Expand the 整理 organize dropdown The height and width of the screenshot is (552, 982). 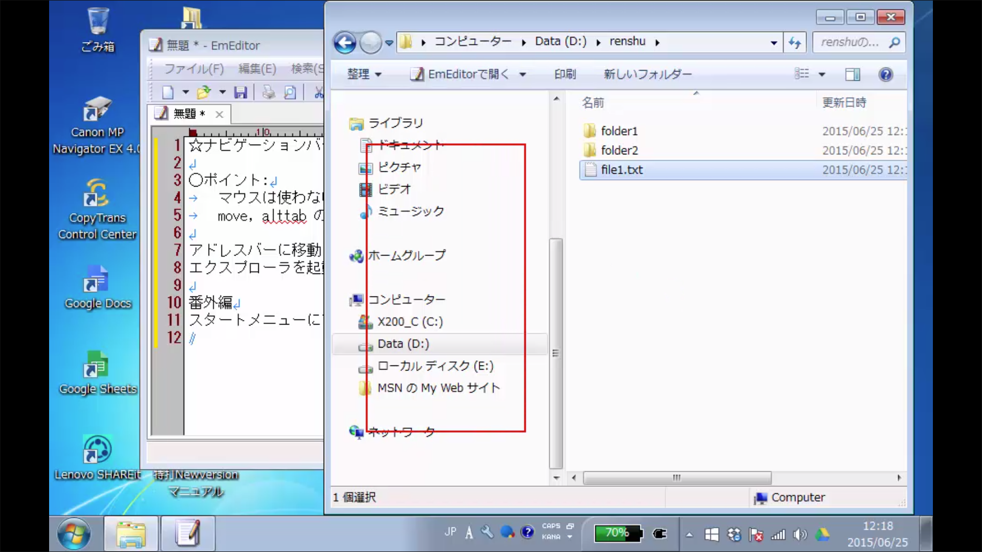click(x=364, y=75)
